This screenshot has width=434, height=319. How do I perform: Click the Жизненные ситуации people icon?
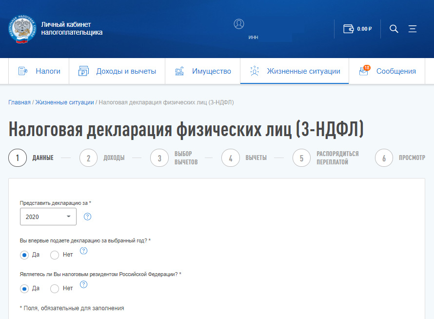pos(255,71)
